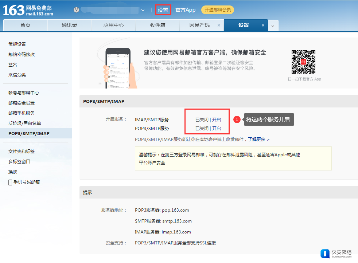Open 邮箱安全设置 in the sidebar

pyautogui.click(x=22, y=103)
